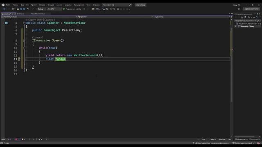This screenshot has height=147, width=262.
Task: Select the Assembly-CSharp project in Solution Explorer
Action: click(247, 26)
